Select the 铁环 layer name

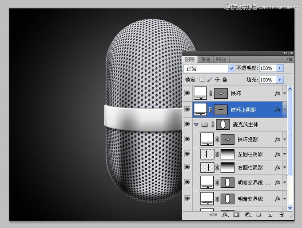pyautogui.click(x=236, y=93)
